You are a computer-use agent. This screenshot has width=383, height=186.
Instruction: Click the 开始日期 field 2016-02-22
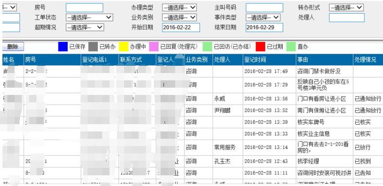(181, 27)
